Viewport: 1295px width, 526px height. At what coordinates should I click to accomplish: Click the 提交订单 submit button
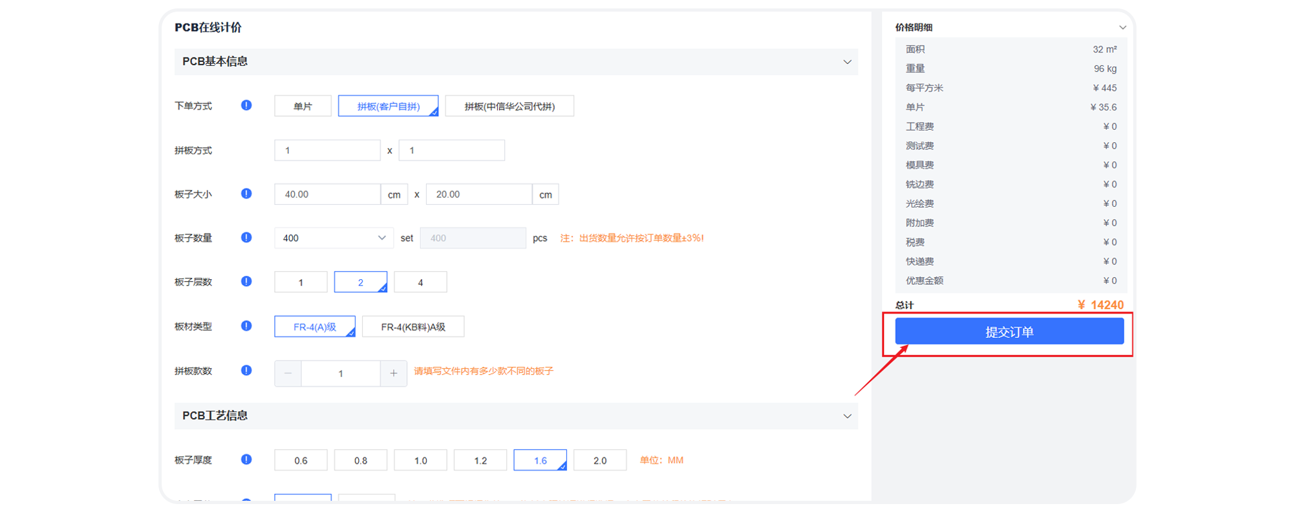tap(1009, 331)
